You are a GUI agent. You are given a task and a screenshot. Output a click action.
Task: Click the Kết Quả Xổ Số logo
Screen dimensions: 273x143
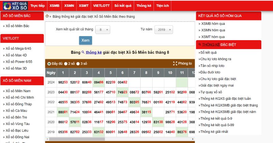pyautogui.click(x=14, y=6)
